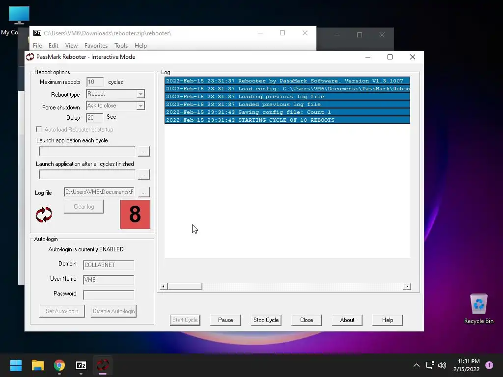Click log scrollbar left arrow
Screen dimensions: 503x377
[x=164, y=286]
